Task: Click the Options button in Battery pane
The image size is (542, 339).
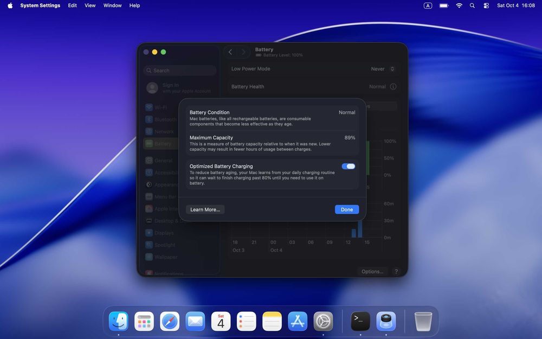Action: [372, 272]
